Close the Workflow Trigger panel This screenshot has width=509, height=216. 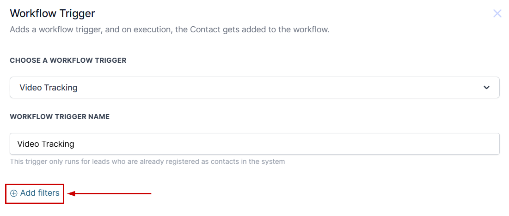click(x=497, y=13)
